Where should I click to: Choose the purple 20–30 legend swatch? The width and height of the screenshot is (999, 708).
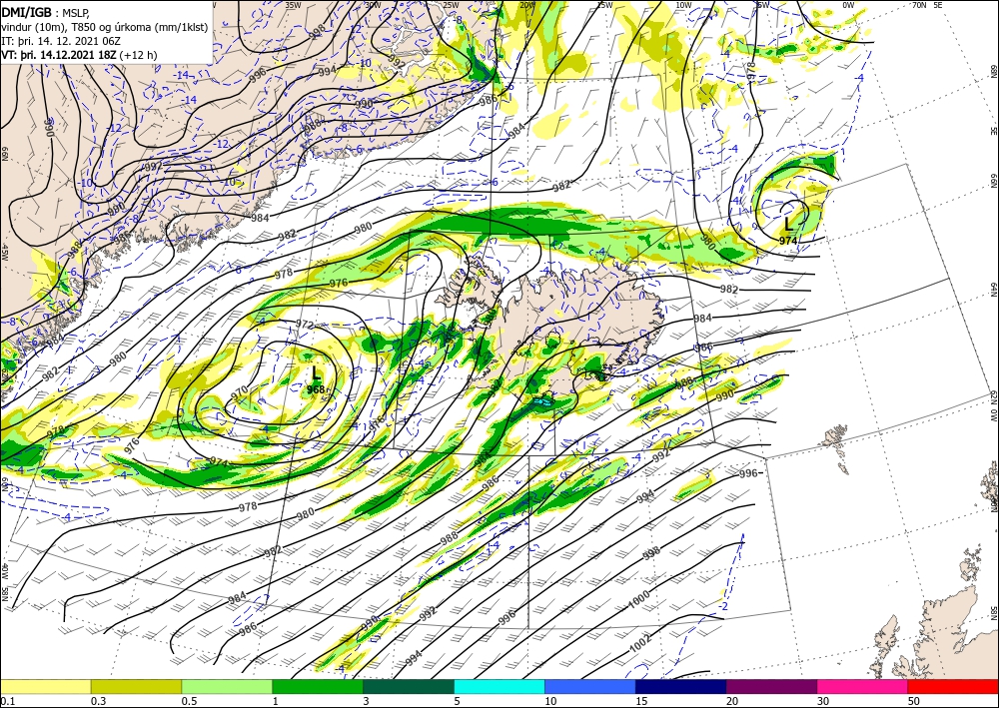[771, 686]
